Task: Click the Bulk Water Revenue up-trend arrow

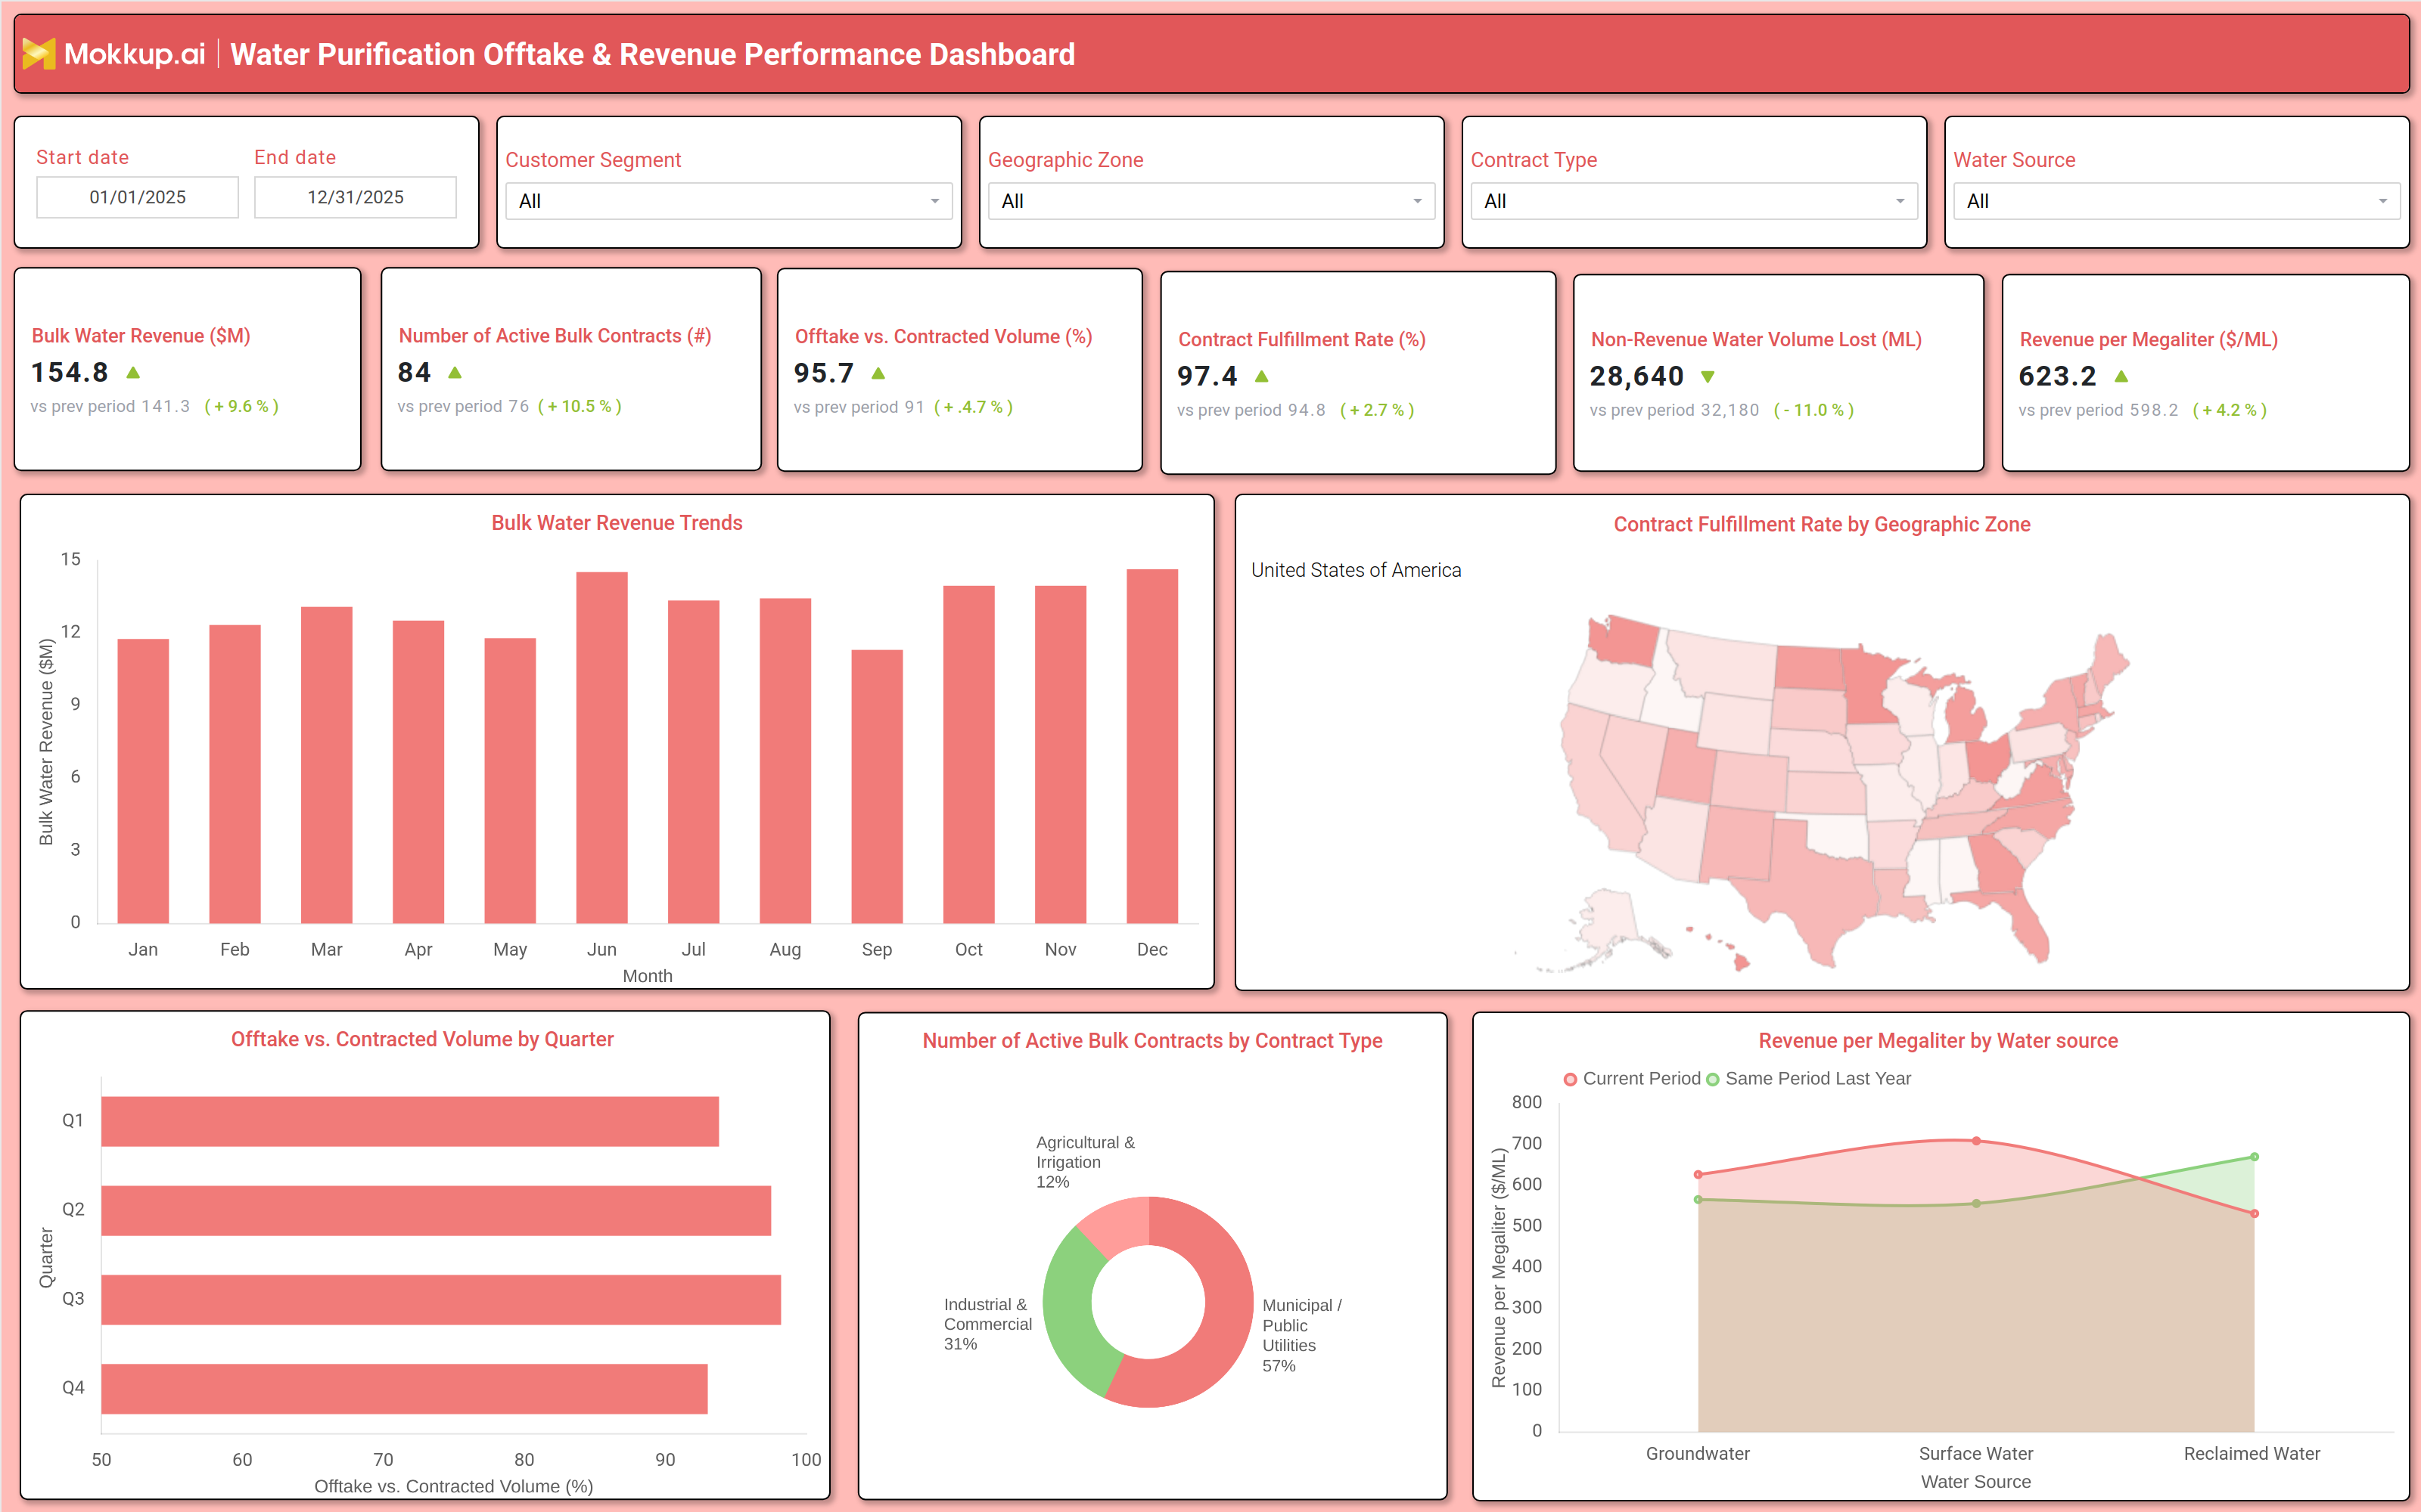Action: click(x=133, y=373)
